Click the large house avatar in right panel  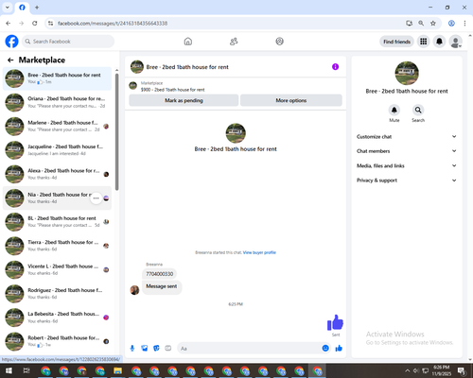(x=407, y=73)
